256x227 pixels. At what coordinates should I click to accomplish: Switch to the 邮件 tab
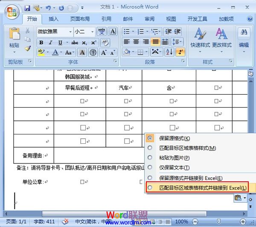128,19
